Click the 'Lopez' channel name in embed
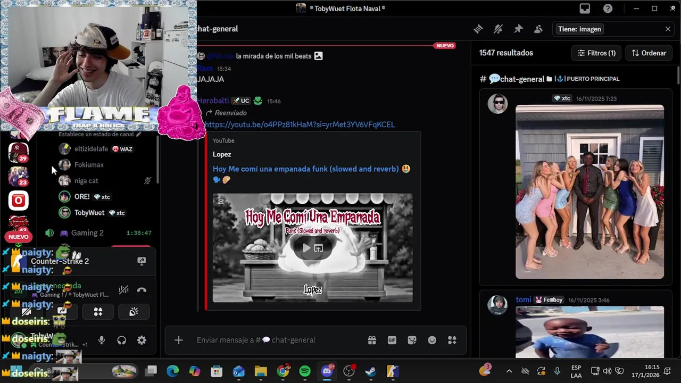This screenshot has height=383, width=681. click(222, 154)
